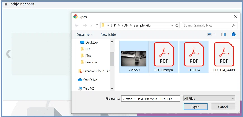Open the All Files type dropdown
Screen dimensions: 243x117
coord(209,99)
